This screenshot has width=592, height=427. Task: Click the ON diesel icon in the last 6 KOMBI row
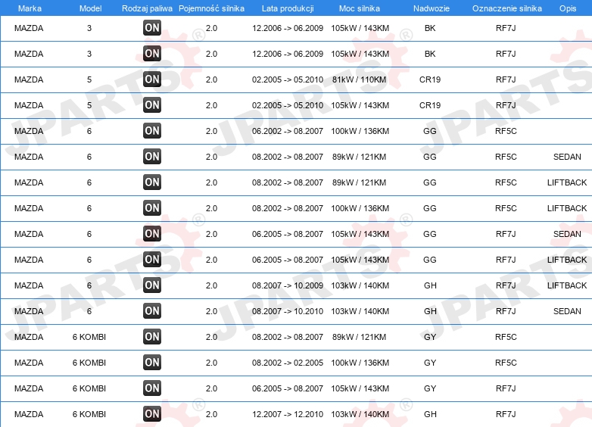[x=152, y=414]
